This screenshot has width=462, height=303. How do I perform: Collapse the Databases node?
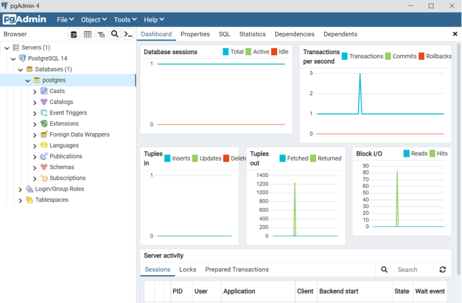point(21,70)
